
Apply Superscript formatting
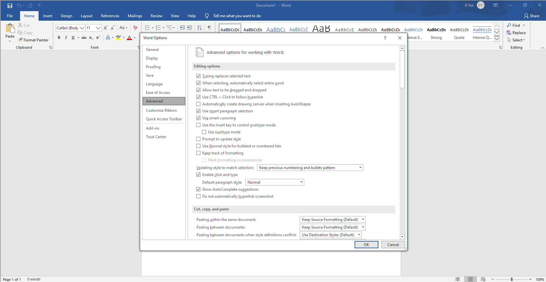tap(98, 38)
